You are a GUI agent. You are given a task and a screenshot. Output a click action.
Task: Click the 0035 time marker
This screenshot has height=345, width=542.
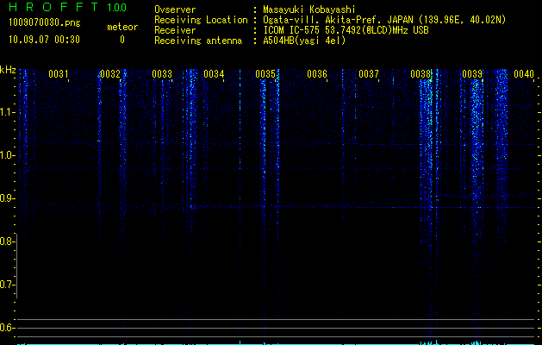click(265, 74)
